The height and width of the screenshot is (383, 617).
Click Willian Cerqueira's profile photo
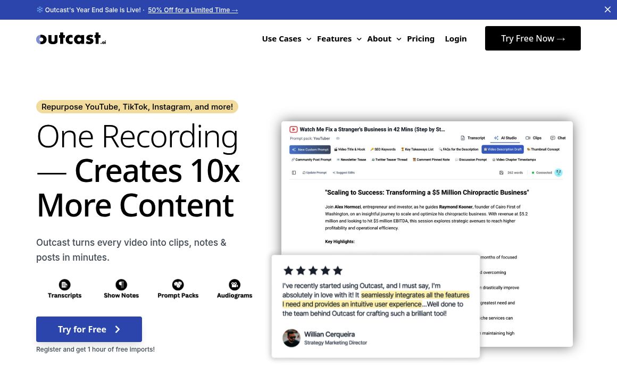pyautogui.click(x=291, y=338)
